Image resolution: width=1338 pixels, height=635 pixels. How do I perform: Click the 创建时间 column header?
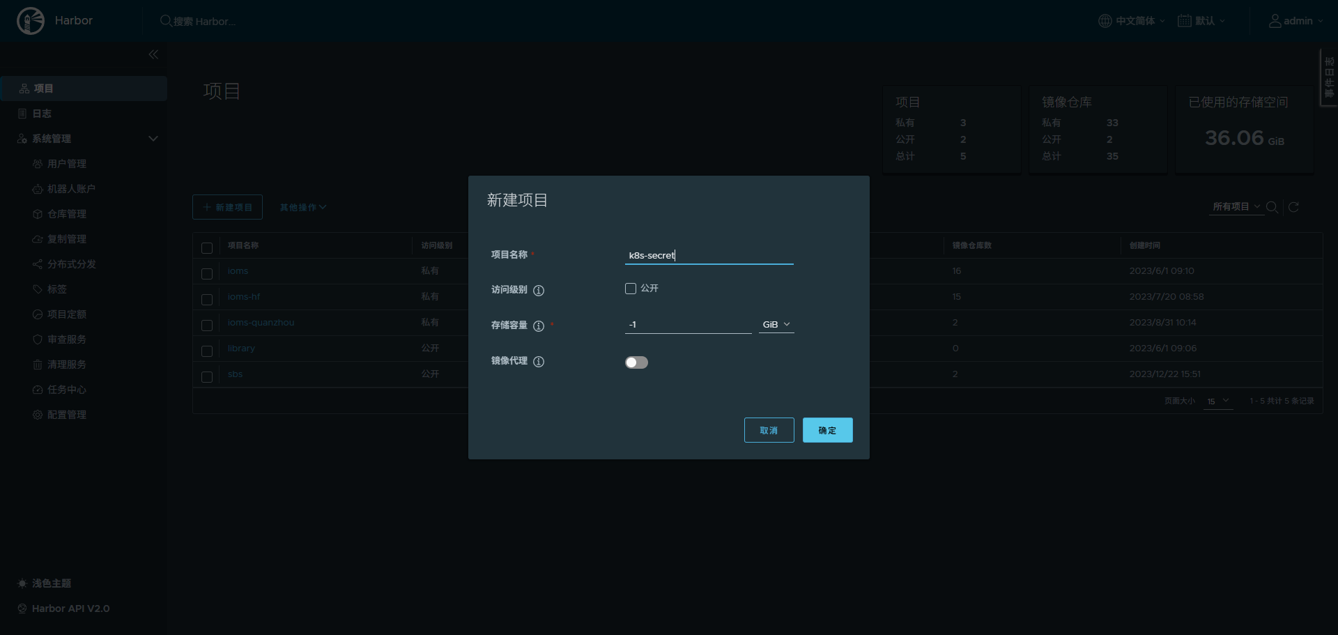[1144, 245]
